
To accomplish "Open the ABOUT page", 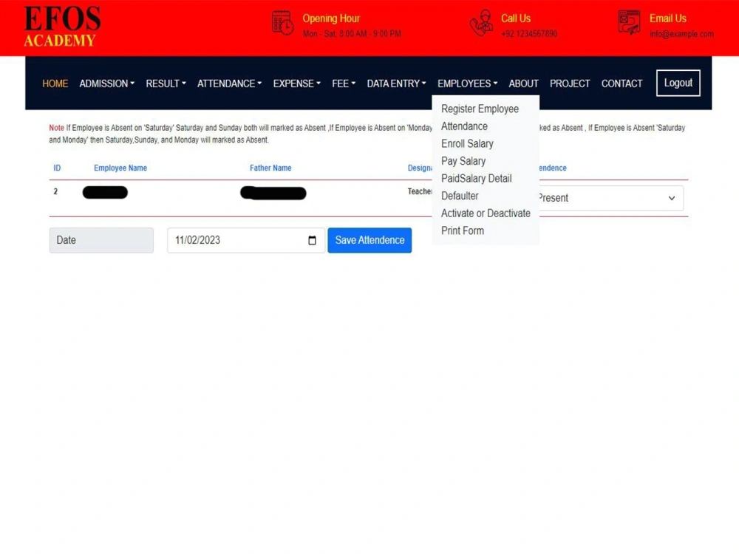I will (x=524, y=83).
